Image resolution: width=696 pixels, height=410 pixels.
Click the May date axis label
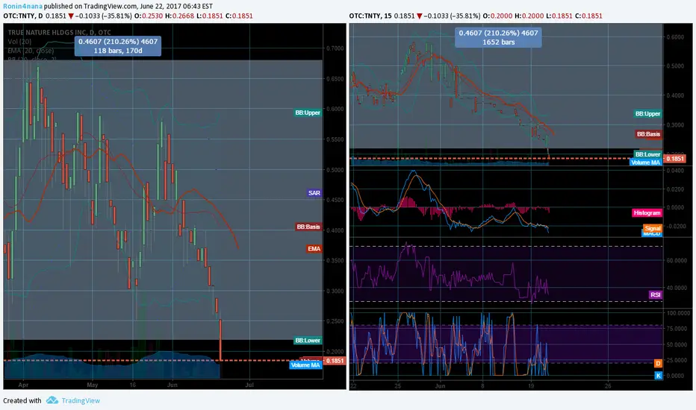(x=92, y=385)
